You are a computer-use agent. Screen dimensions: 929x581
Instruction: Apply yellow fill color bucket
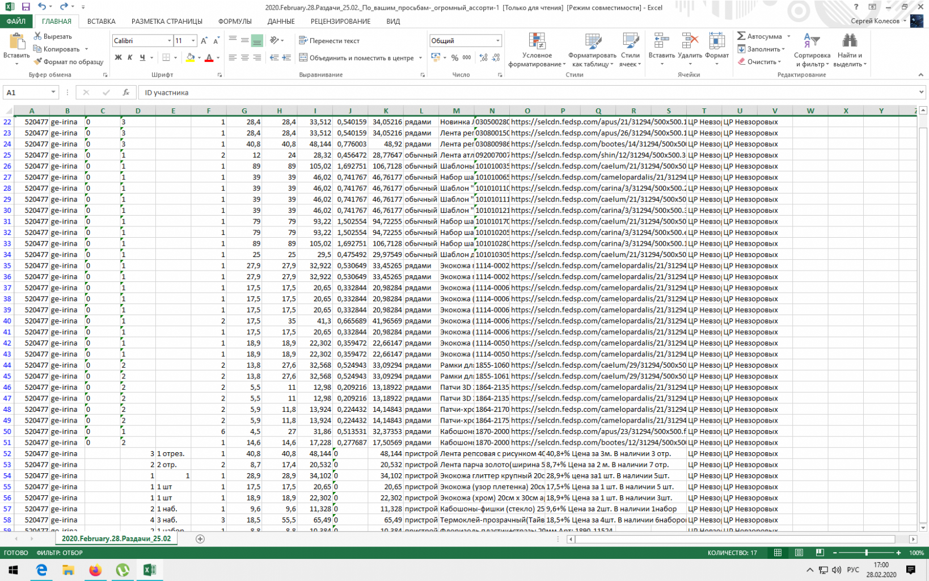pyautogui.click(x=191, y=57)
